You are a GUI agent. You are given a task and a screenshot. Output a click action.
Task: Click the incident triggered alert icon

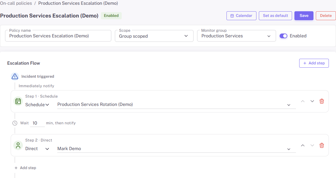pos(15,76)
